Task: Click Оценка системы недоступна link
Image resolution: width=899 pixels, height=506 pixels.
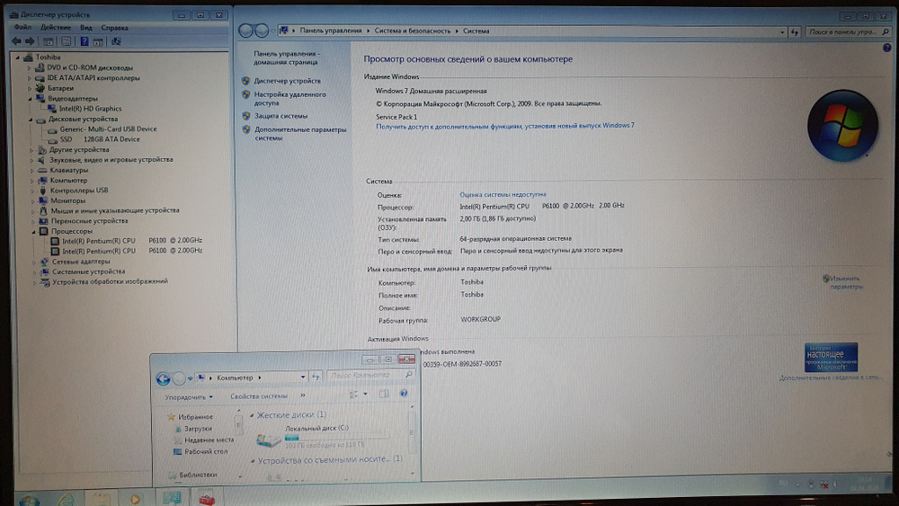Action: pos(503,194)
